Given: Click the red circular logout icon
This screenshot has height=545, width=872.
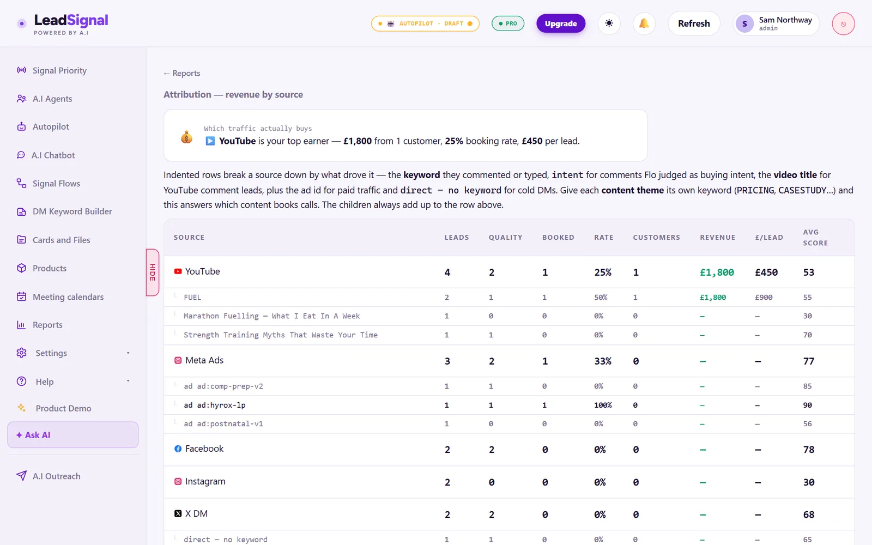Looking at the screenshot, I should 843,23.
